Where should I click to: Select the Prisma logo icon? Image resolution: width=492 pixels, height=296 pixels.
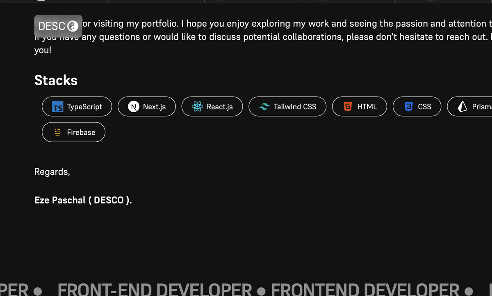click(462, 106)
